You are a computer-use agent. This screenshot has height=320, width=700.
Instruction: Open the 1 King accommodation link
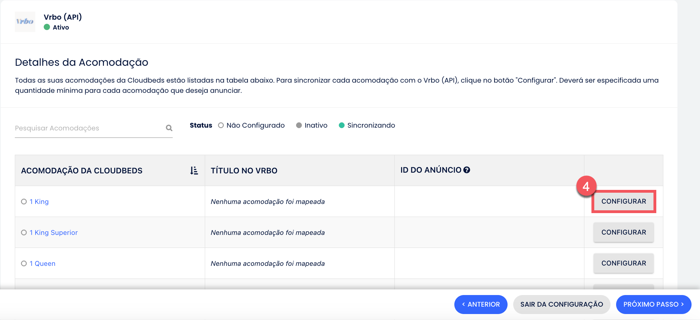[x=39, y=201]
